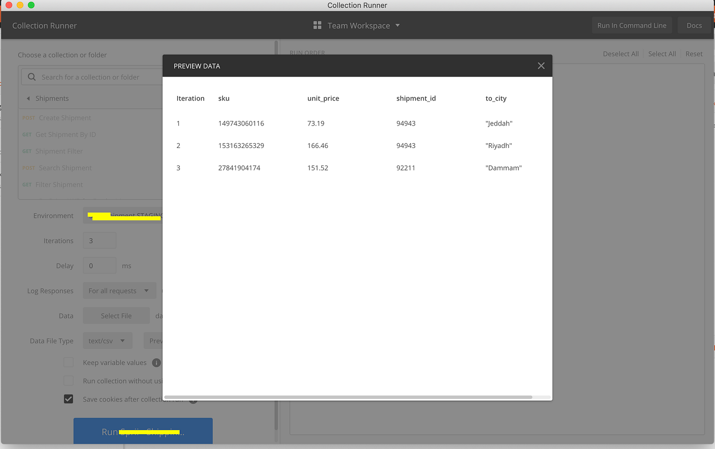Select the Create Shipment request
The height and width of the screenshot is (449, 715).
(x=65, y=117)
